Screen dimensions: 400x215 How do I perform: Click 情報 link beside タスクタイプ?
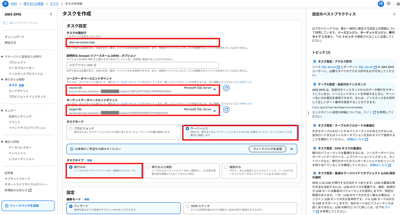89,160
